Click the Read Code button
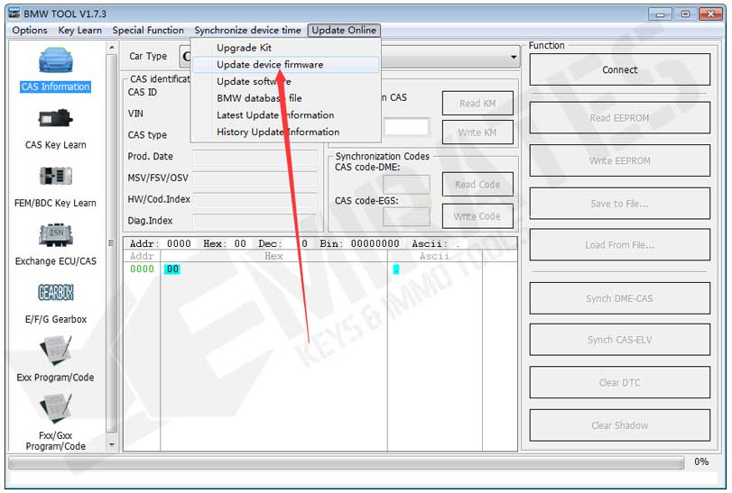The height and width of the screenshot is (493, 732). click(477, 185)
